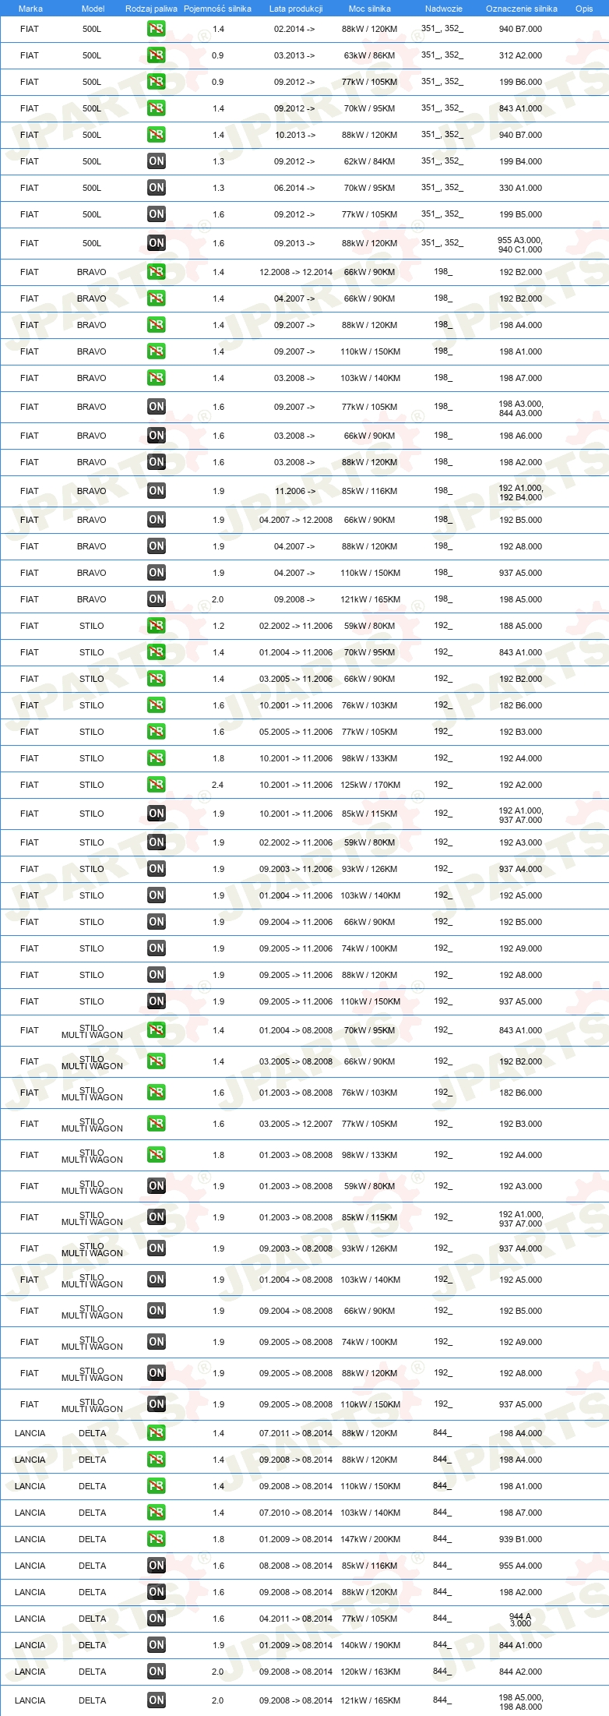The width and height of the screenshot is (609, 1716).
Task: Select the 03.2005 -> 12.2007 date cell
Action: coord(296,1124)
